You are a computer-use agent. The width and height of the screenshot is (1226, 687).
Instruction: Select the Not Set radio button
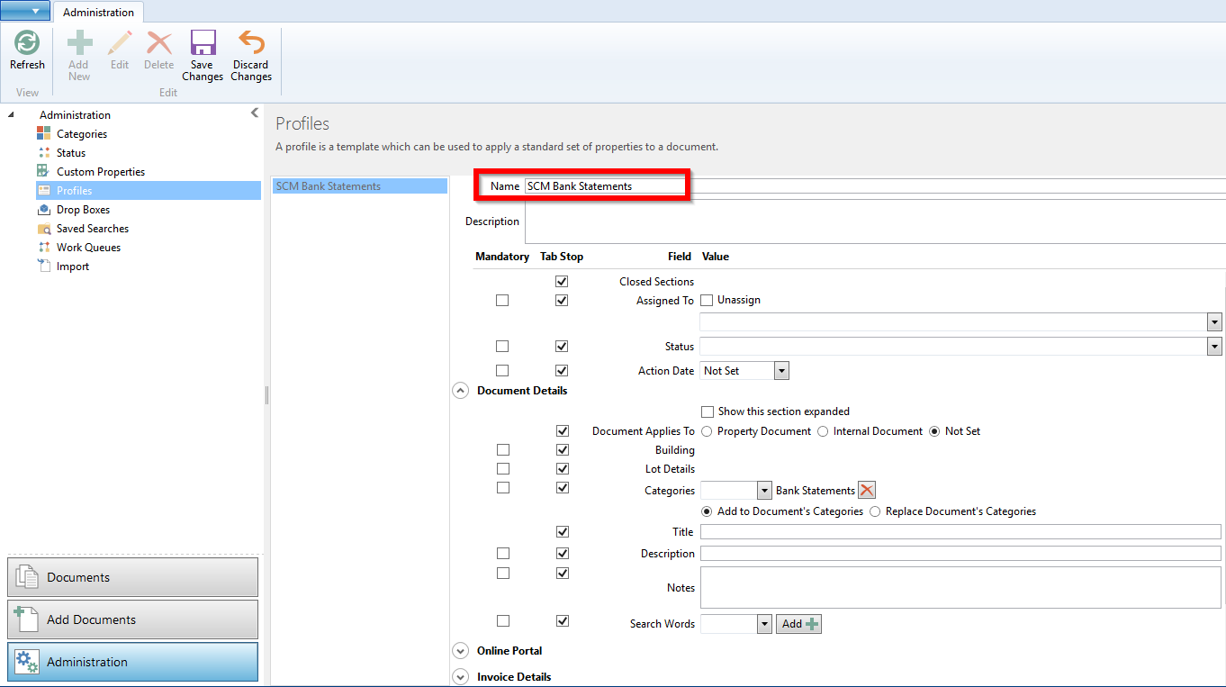[934, 431]
